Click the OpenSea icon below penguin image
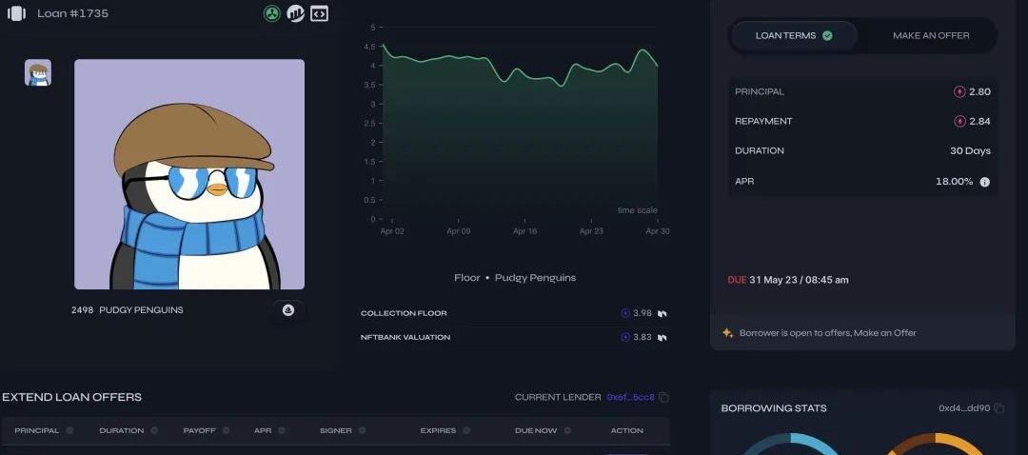 (288, 310)
